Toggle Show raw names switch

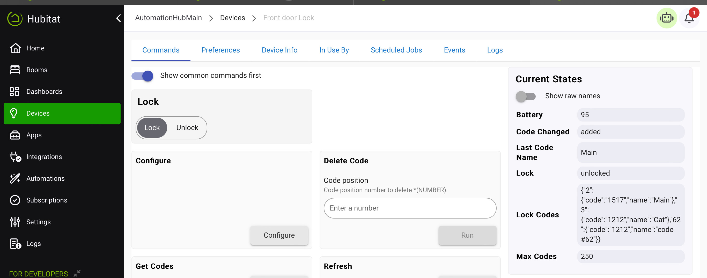(x=526, y=96)
